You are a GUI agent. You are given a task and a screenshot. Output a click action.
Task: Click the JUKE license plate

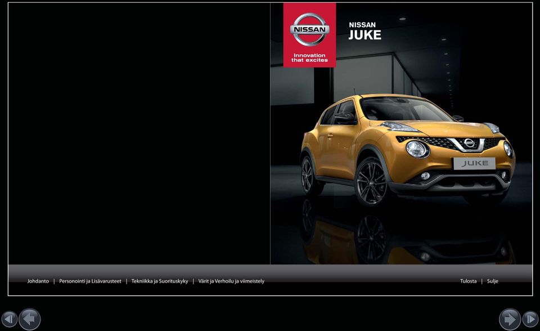coord(475,163)
